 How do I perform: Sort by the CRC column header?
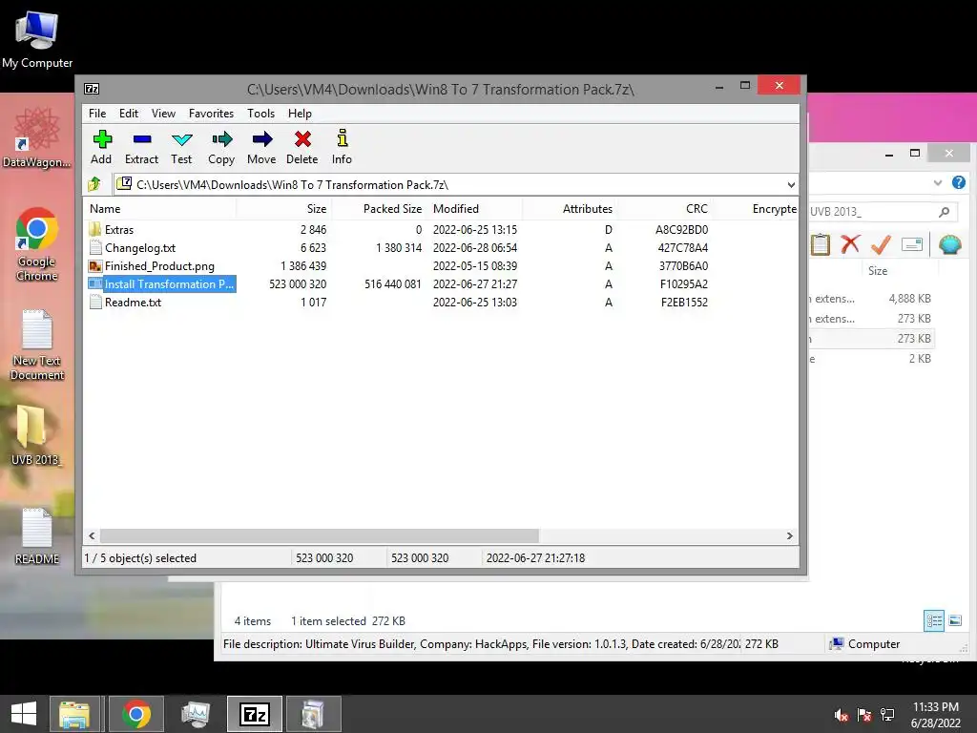pyautogui.click(x=665, y=209)
